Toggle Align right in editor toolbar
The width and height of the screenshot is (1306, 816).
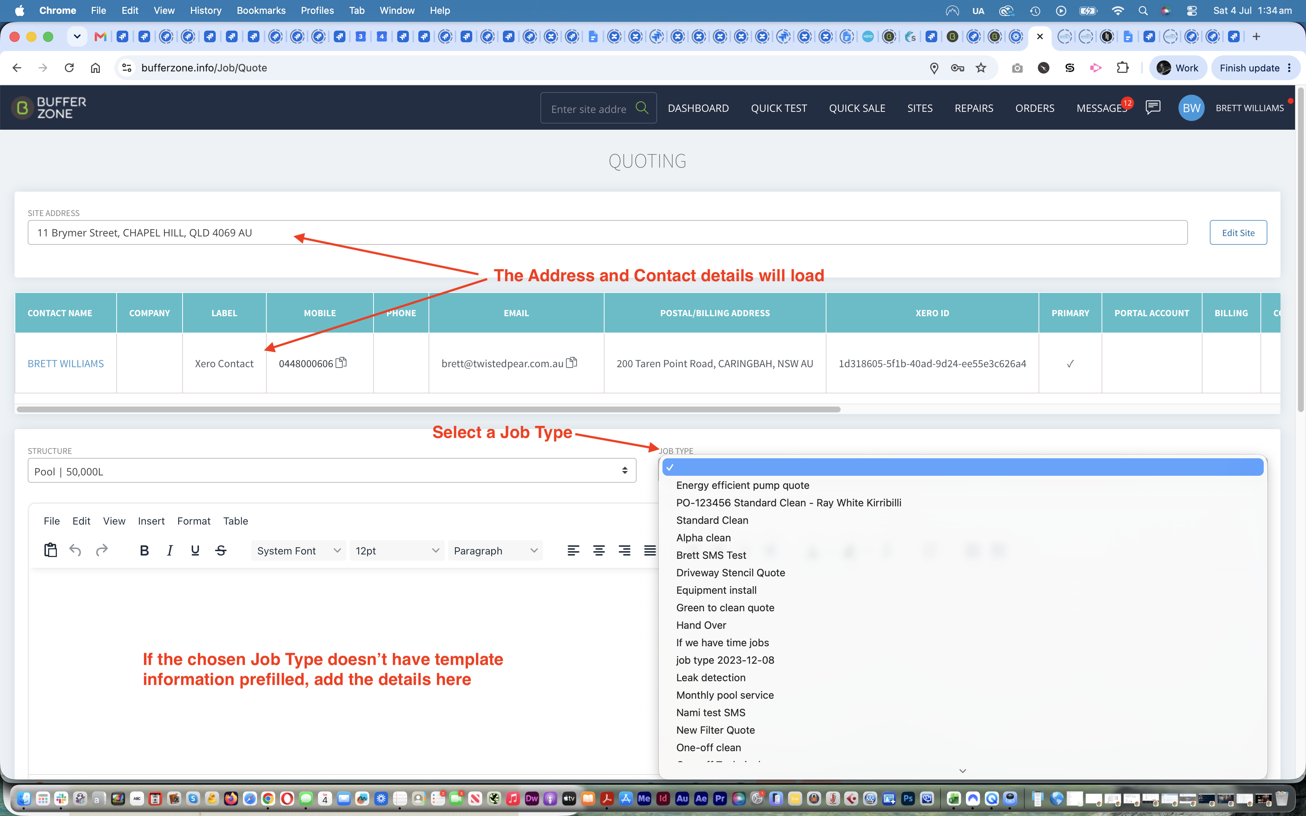pos(625,550)
